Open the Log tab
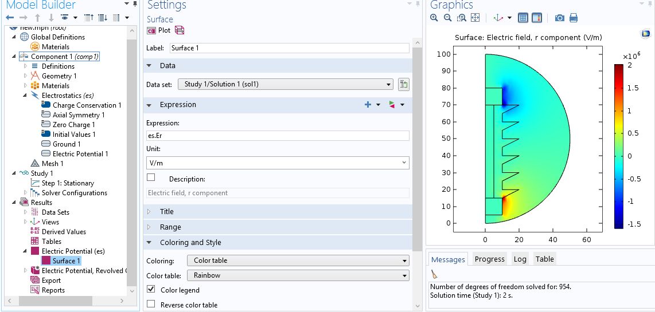655x312 pixels. coord(520,259)
